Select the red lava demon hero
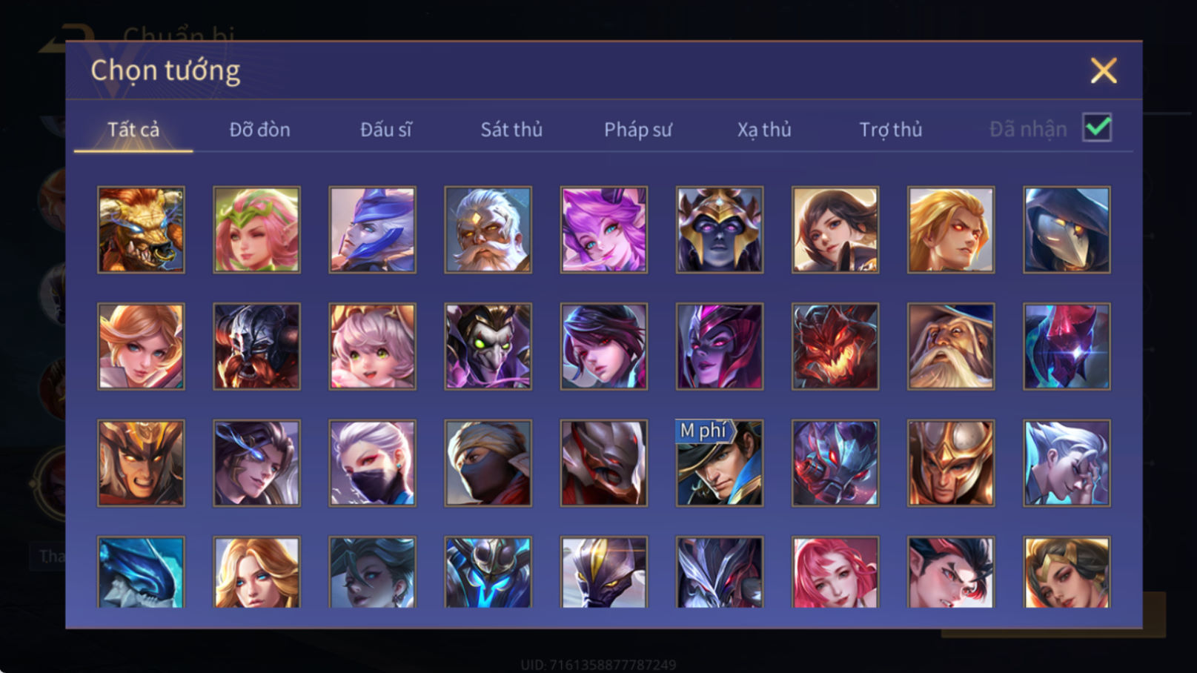The height and width of the screenshot is (673, 1197). click(835, 346)
